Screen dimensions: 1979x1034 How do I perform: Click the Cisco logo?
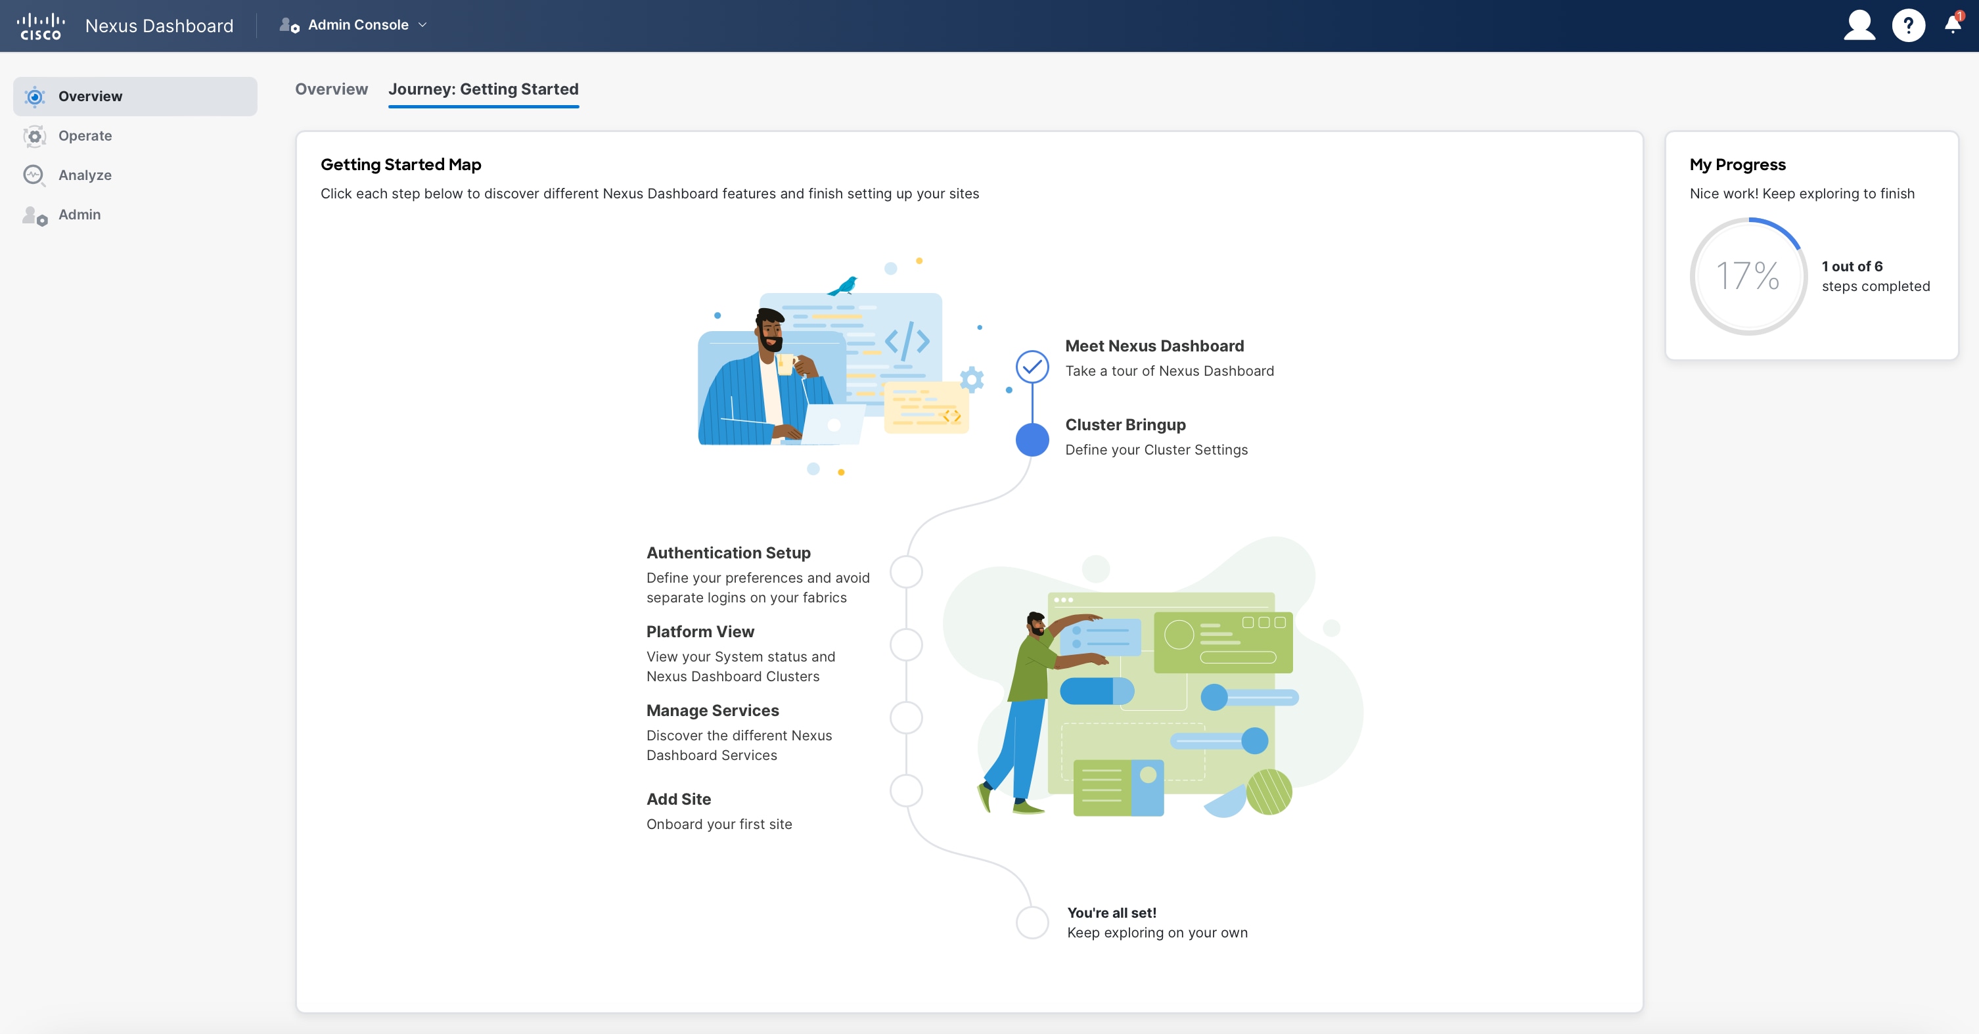[41, 26]
